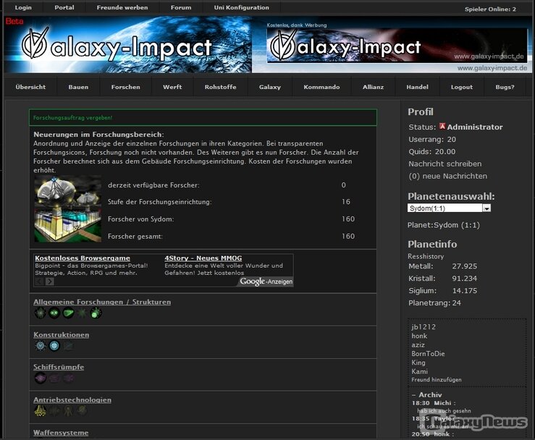Open the Forschen menu item
The image size is (535, 440).
pos(125,87)
